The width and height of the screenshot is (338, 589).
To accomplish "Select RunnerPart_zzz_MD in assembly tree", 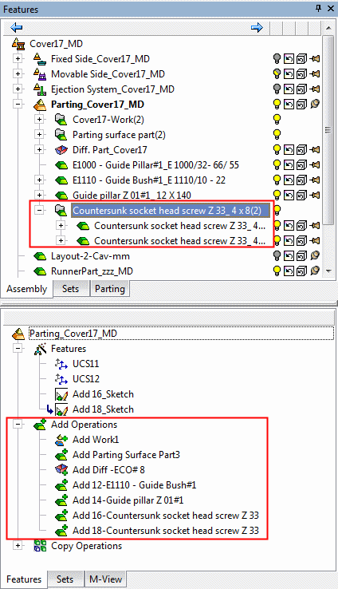I will [x=92, y=271].
